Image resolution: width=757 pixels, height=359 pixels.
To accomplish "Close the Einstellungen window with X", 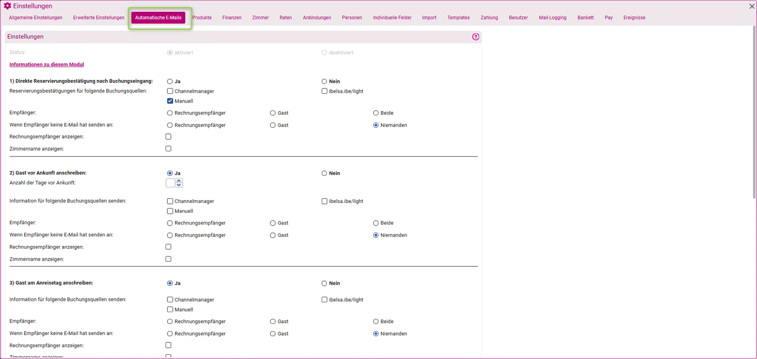I will click(x=752, y=6).
